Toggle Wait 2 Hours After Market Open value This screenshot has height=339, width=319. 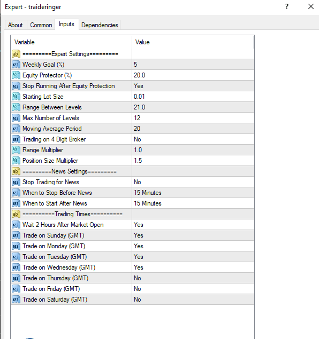pyautogui.click(x=193, y=225)
